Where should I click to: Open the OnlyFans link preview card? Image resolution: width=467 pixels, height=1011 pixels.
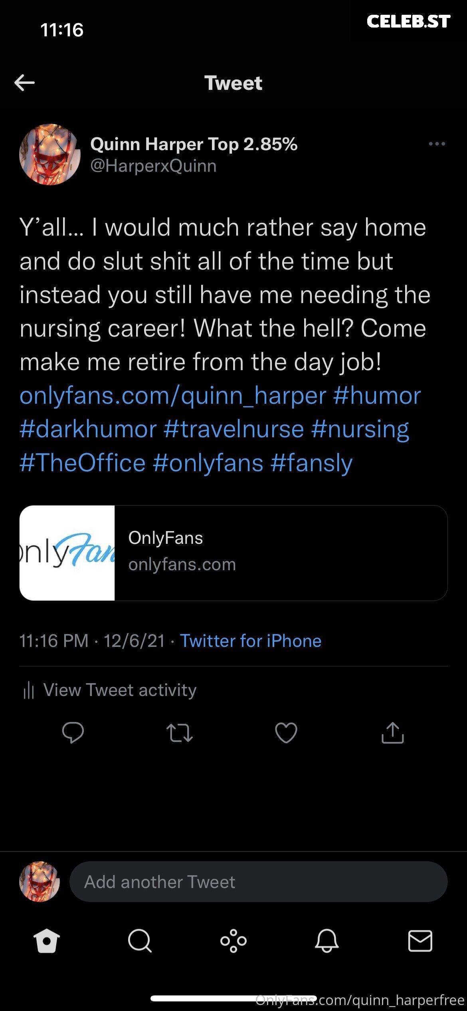pos(234,553)
